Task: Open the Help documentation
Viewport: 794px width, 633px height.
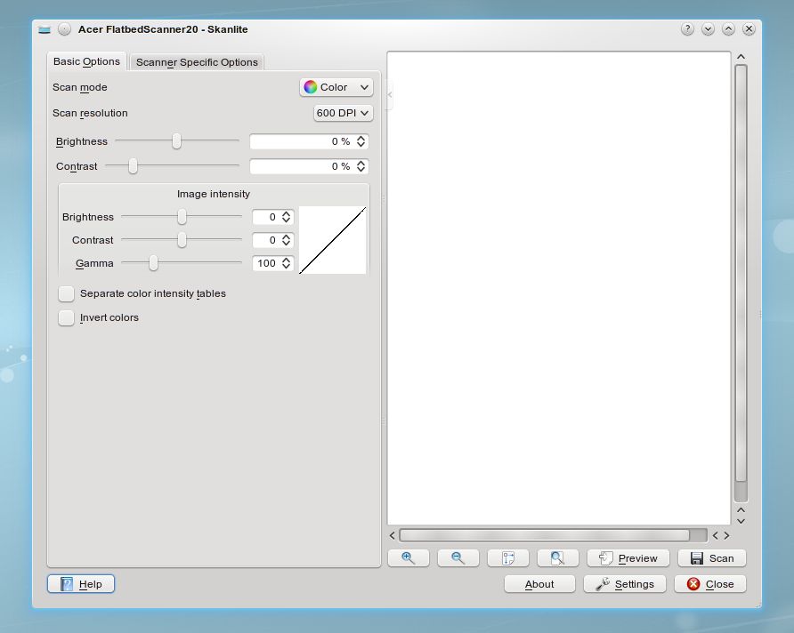Action: coord(81,584)
